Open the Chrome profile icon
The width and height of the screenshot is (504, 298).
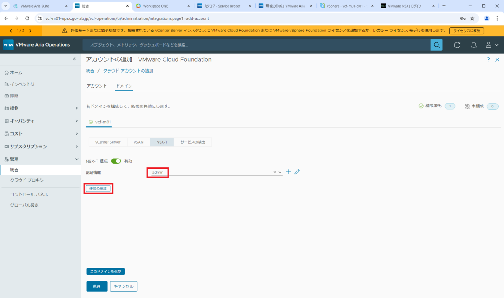pos(487,18)
